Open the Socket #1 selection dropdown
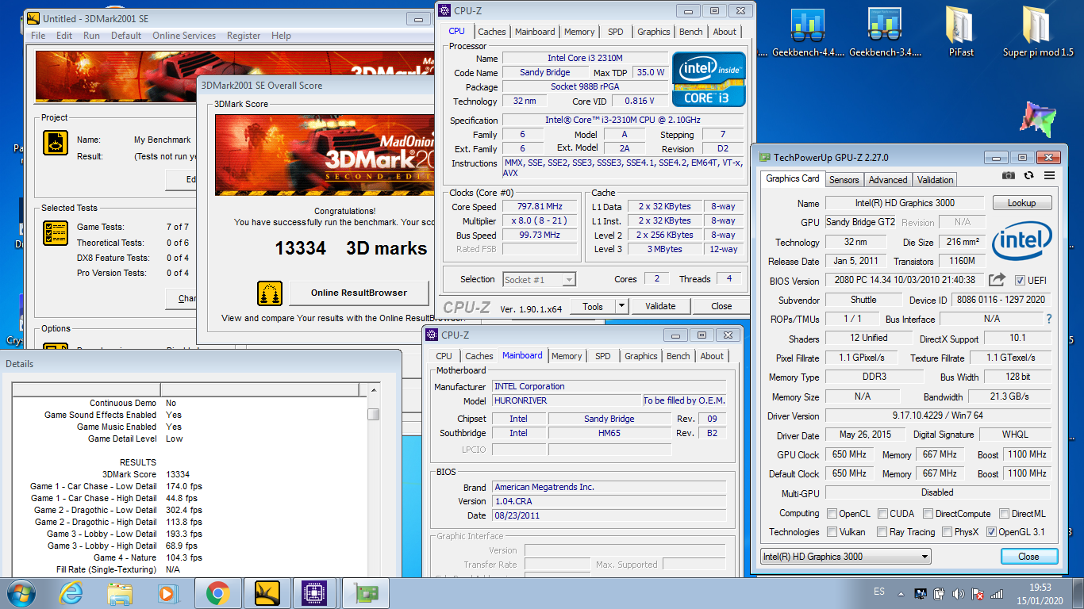This screenshot has height=609, width=1084. pos(540,279)
